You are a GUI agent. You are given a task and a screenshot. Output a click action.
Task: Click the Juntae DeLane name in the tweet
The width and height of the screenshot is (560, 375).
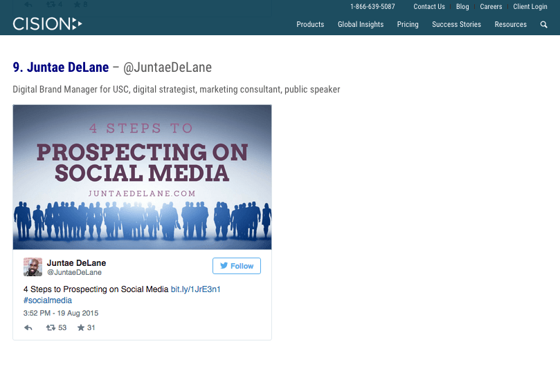click(76, 263)
